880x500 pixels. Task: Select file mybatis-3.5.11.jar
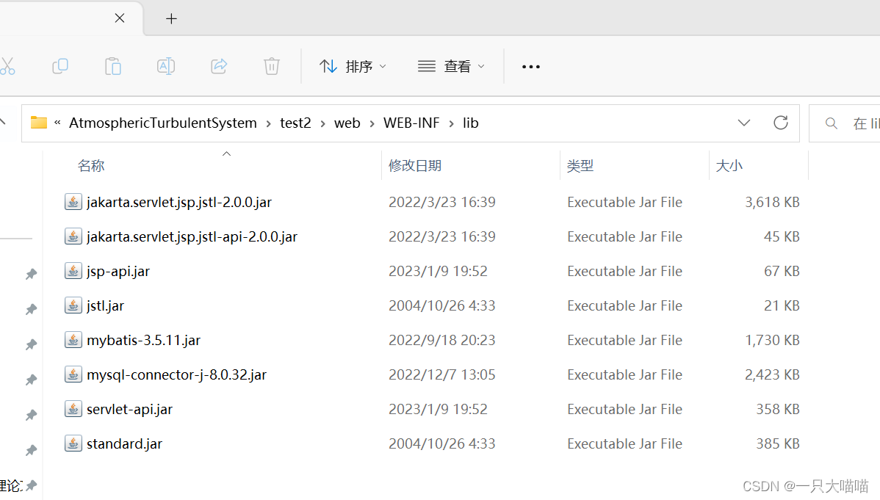143,340
